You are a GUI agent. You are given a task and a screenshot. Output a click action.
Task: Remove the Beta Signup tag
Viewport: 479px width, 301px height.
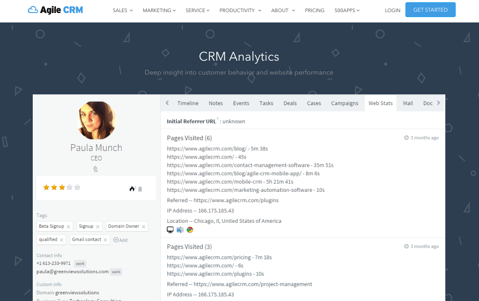[x=69, y=226]
